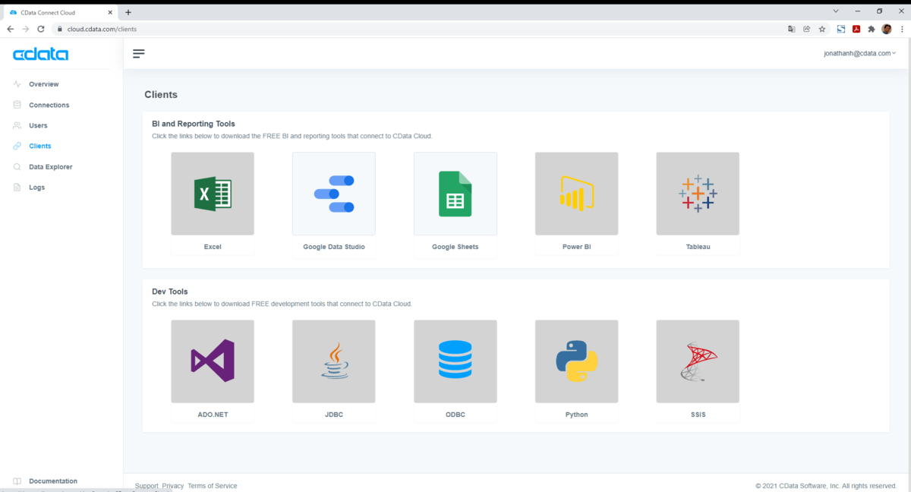Click the ADO.NET label

213,415
